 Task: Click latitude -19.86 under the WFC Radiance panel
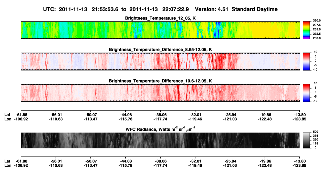click(265, 162)
